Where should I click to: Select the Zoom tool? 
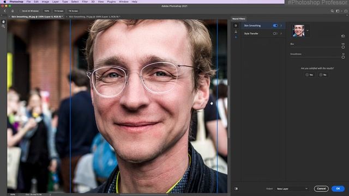click(x=3, y=26)
